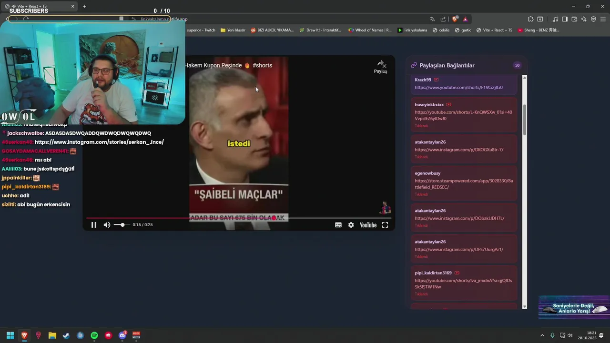The width and height of the screenshot is (610, 343).
Task: Open the serkan_.ince Instagram stories chat link
Action: click(99, 142)
